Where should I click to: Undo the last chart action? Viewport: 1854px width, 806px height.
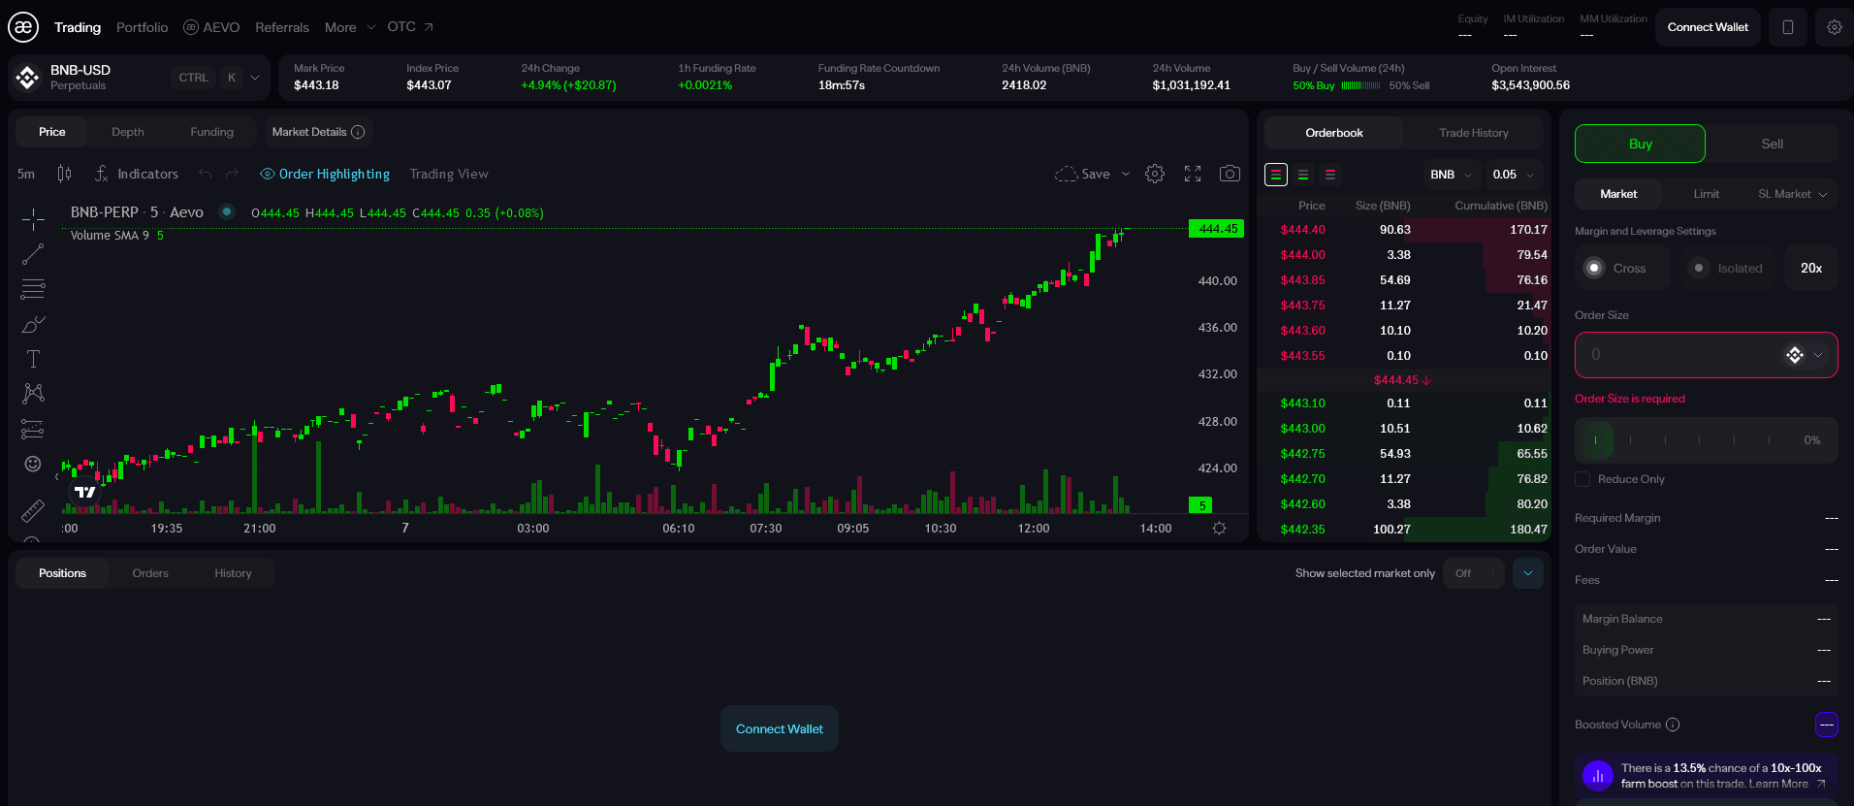point(206,174)
